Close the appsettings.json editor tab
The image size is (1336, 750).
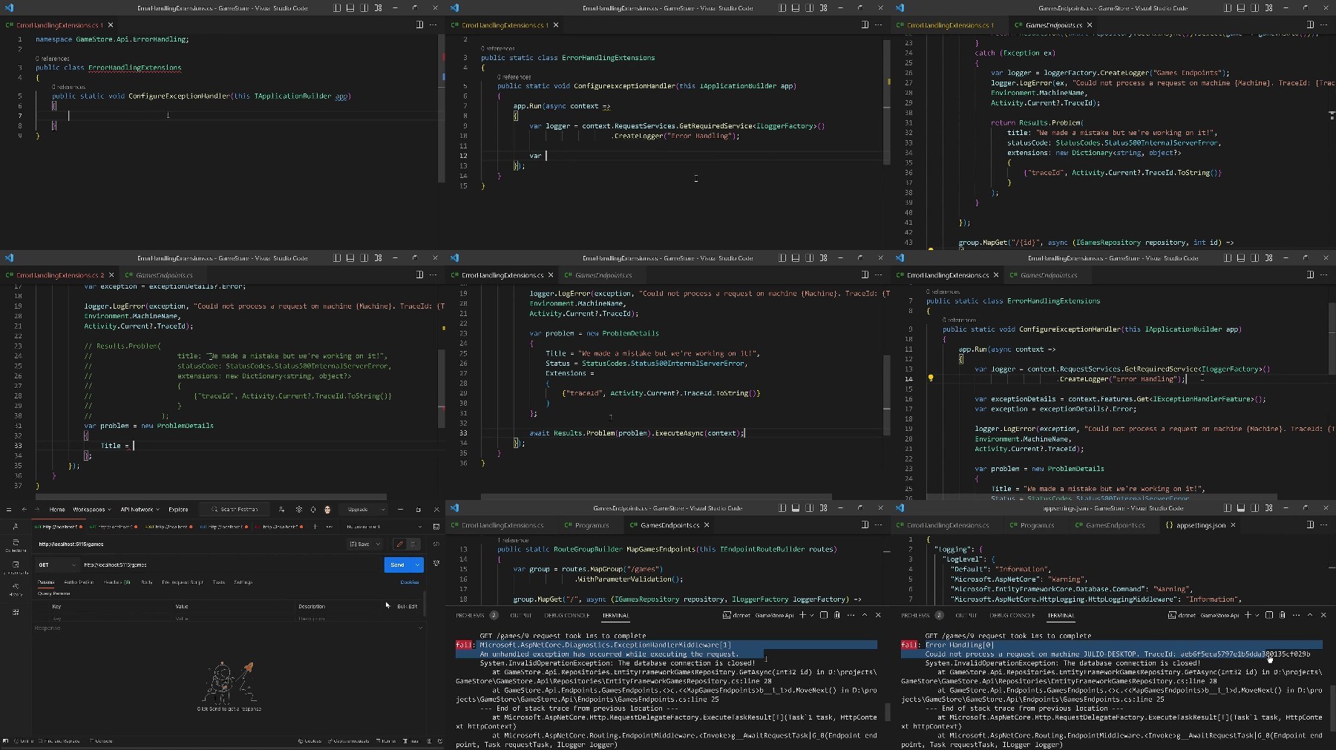tap(1234, 525)
